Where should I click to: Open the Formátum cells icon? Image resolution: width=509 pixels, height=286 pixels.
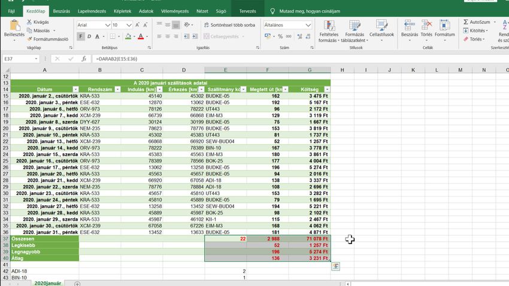click(445, 25)
